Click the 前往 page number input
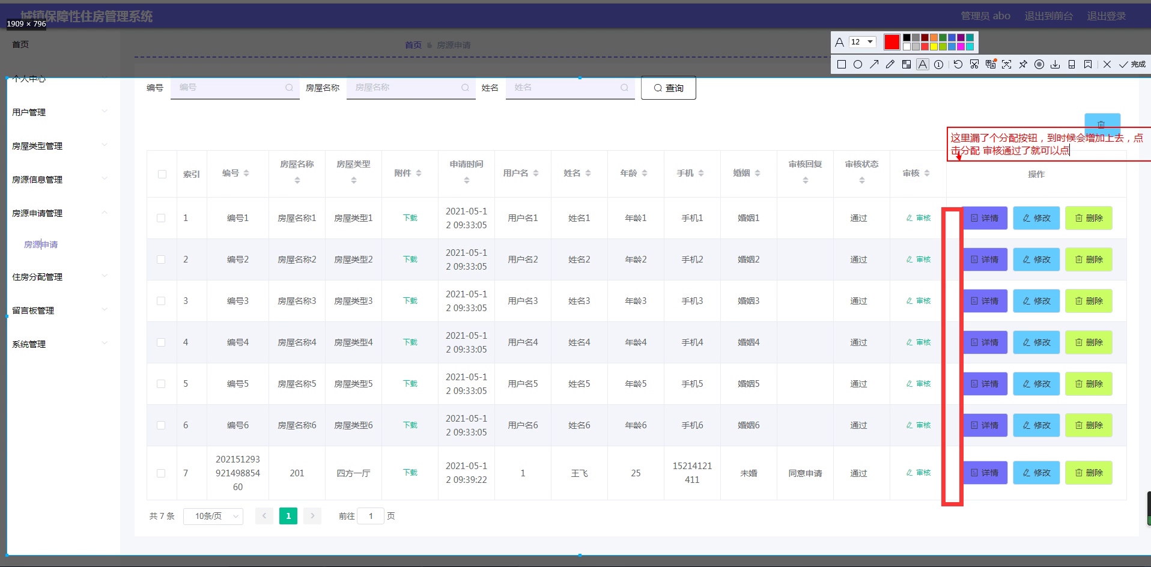This screenshot has width=1151, height=567. coord(371,516)
